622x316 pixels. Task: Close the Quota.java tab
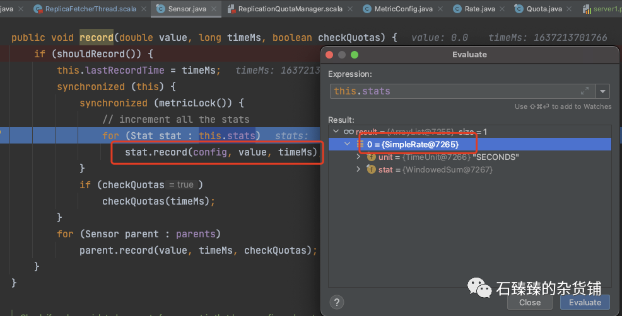[569, 9]
